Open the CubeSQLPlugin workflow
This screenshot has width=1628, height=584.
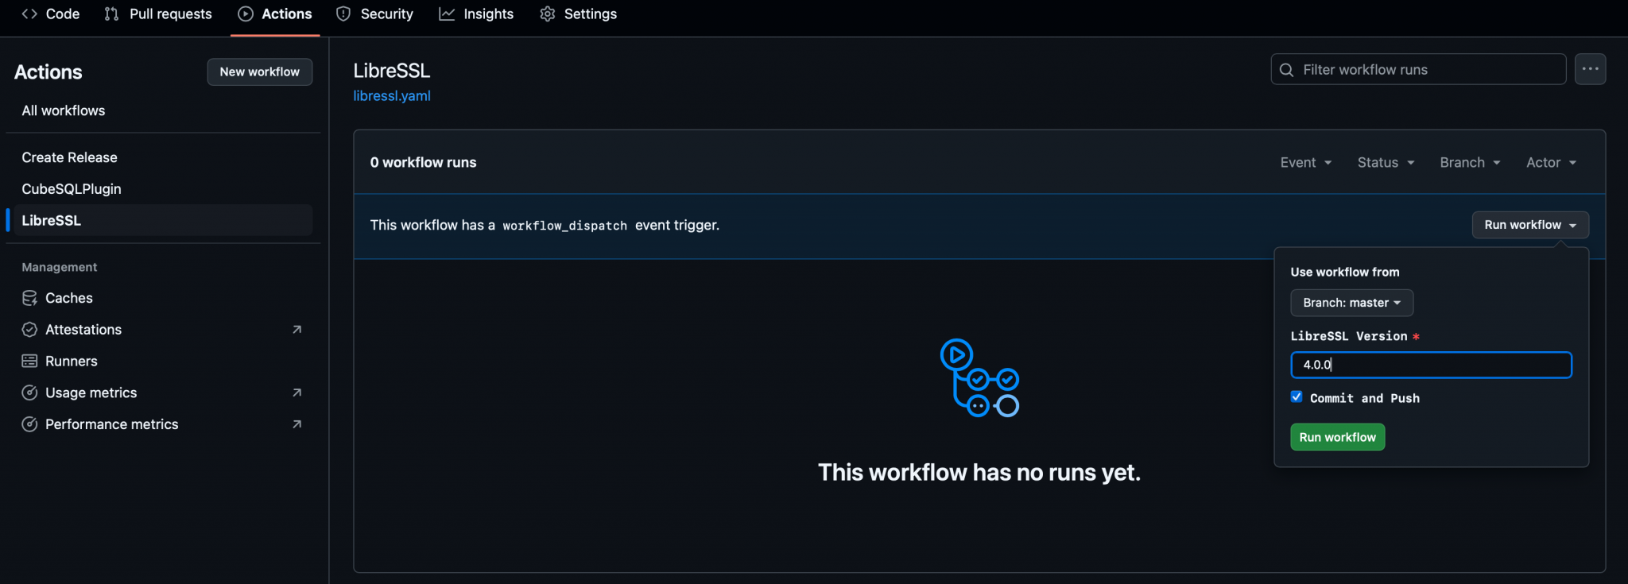click(x=72, y=189)
